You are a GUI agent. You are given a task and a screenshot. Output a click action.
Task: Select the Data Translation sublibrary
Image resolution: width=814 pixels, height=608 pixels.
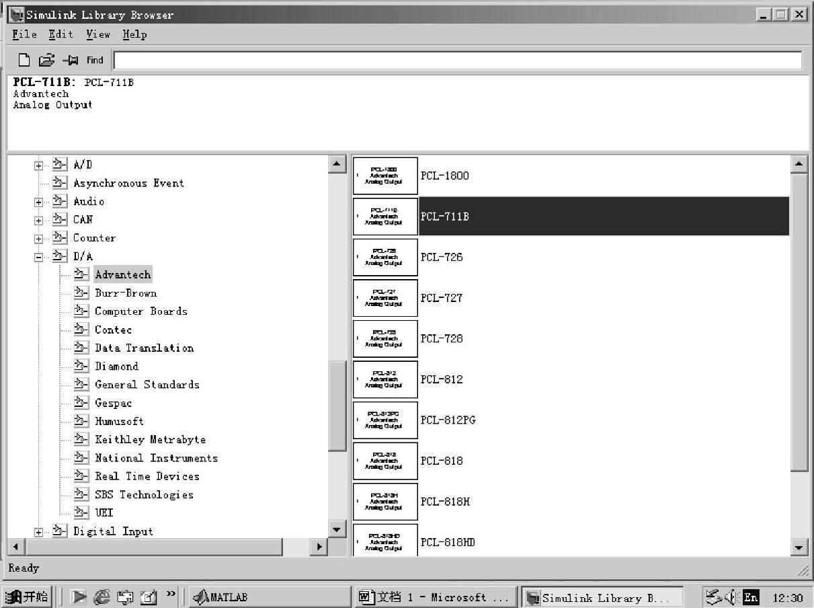pyautogui.click(x=144, y=348)
